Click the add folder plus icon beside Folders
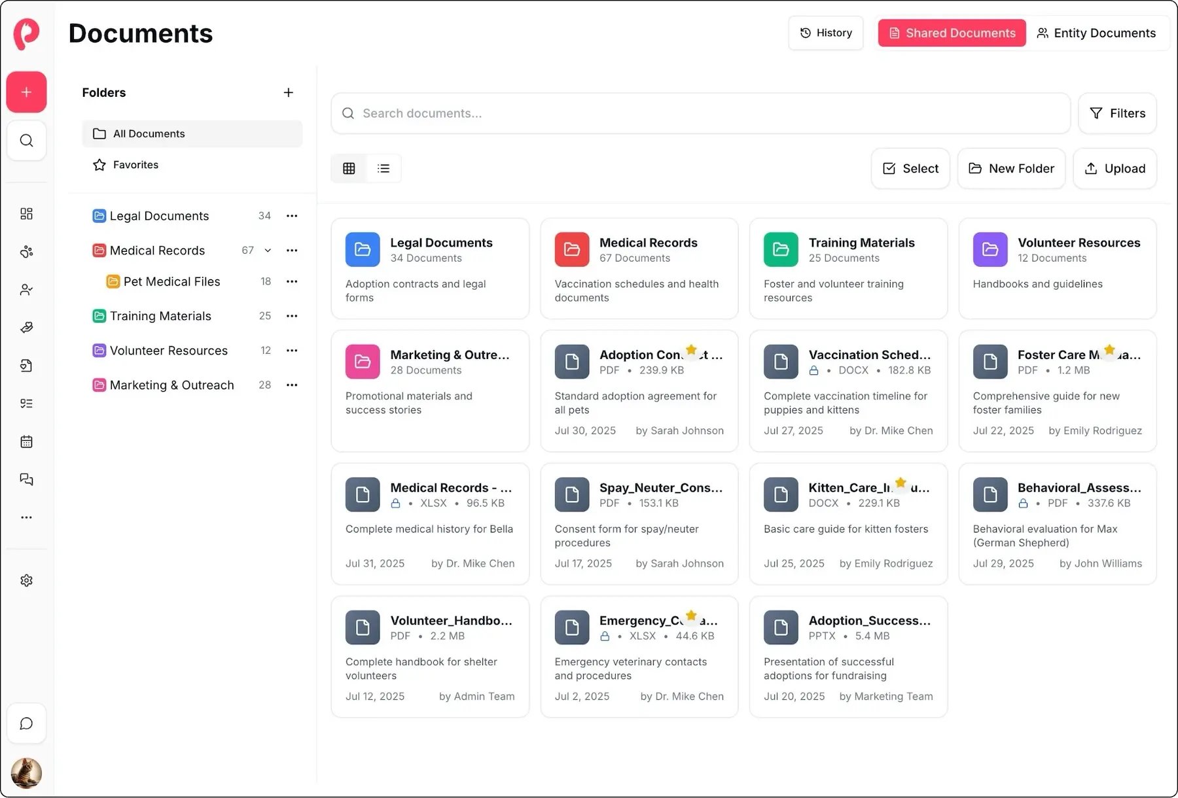Screen dimensions: 1178x798 pyautogui.click(x=288, y=93)
